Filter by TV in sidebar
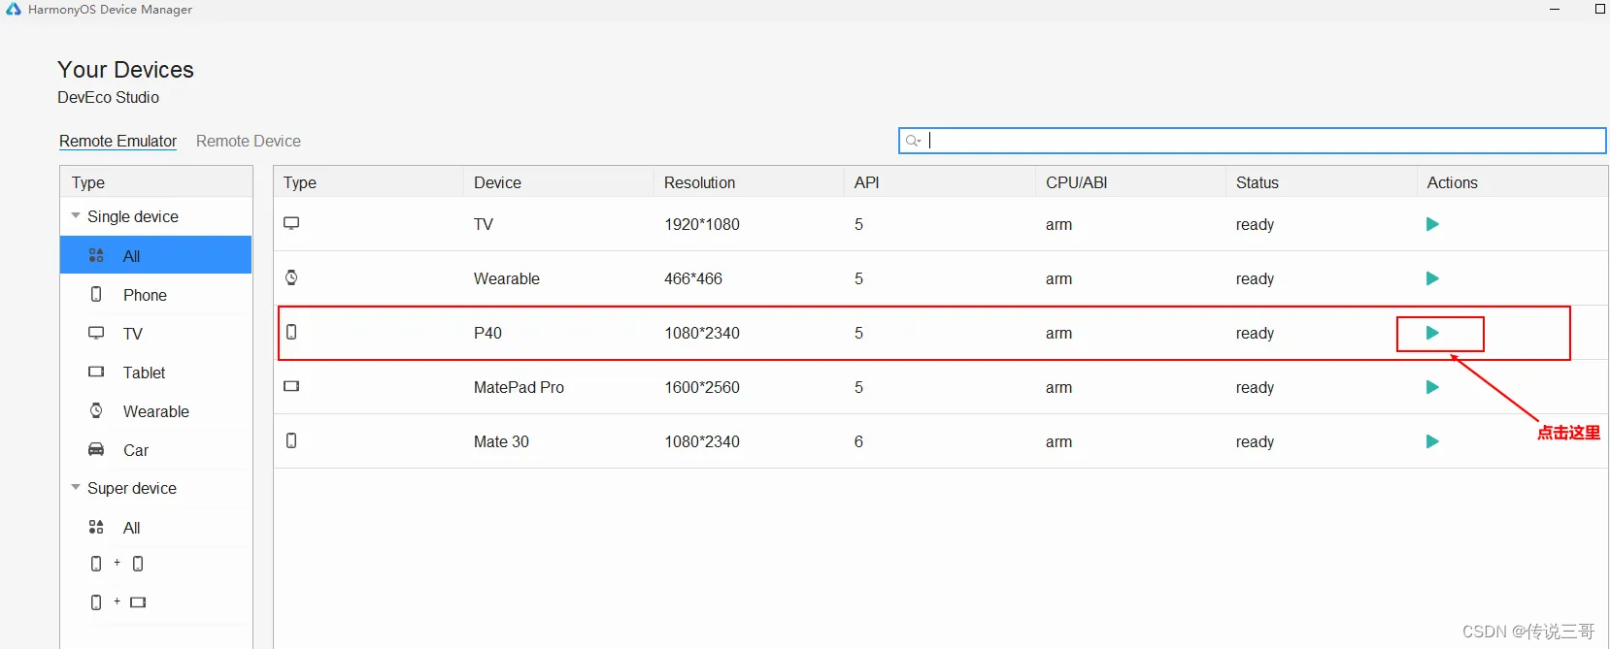Screen dimensions: 1610x649 tap(155, 333)
